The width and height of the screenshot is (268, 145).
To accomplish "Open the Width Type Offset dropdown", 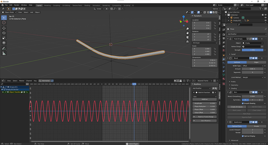I will [x=253, y=66].
